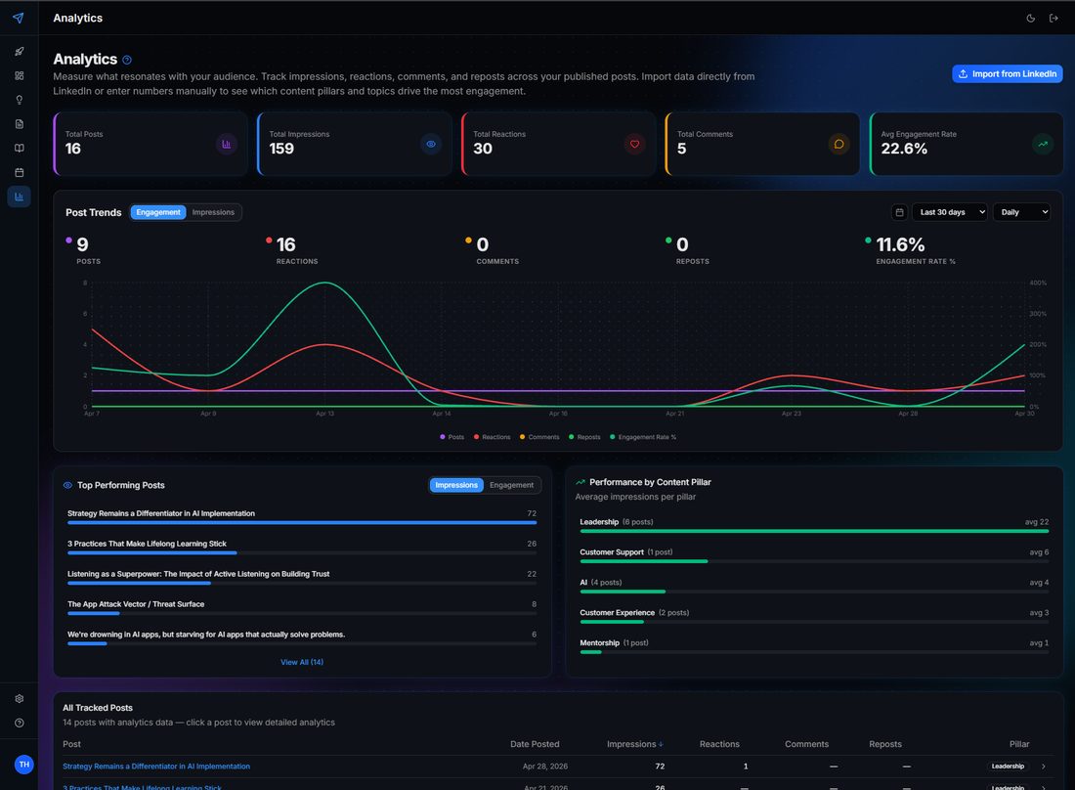Image resolution: width=1075 pixels, height=790 pixels.
Task: Click help icon beside Analytics heading
Action: click(x=127, y=61)
